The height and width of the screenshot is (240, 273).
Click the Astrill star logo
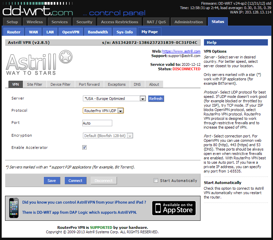[66, 57]
